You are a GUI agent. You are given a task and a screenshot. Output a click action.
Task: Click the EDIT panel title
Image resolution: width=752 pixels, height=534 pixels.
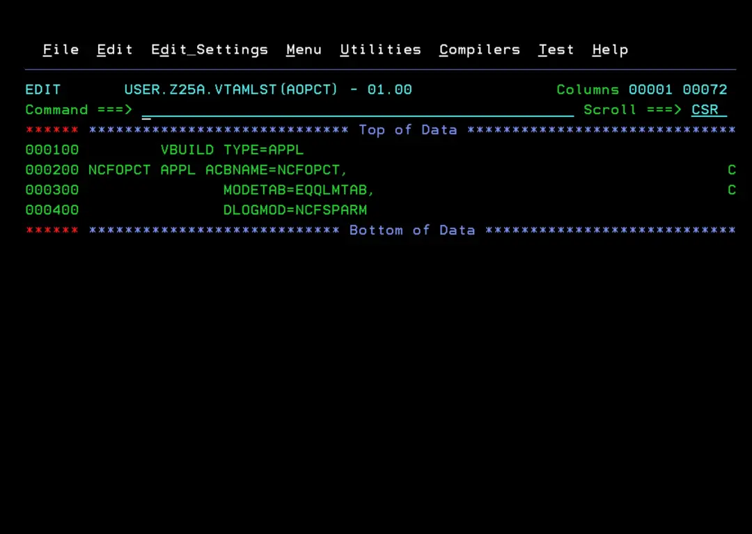pos(43,90)
